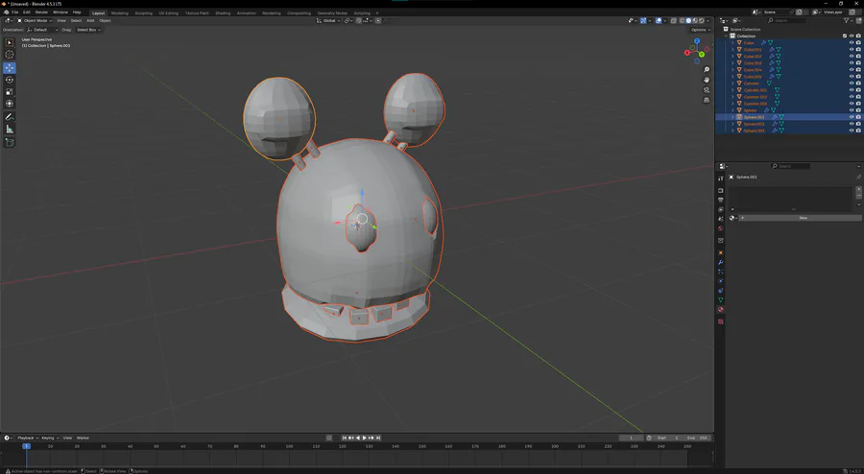
Task: Open the Keying popover in timeline
Action: click(49, 438)
